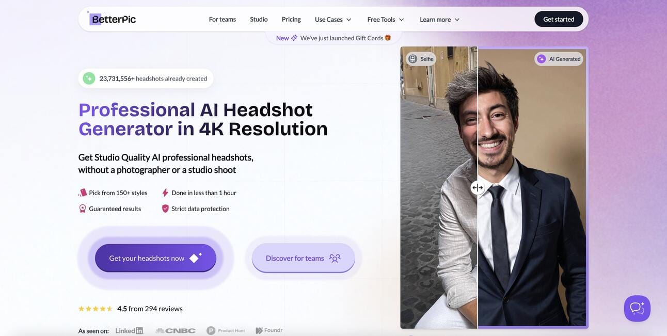This screenshot has width=667, height=336.
Task: Click the AI Generated label badge
Action: (x=559, y=59)
